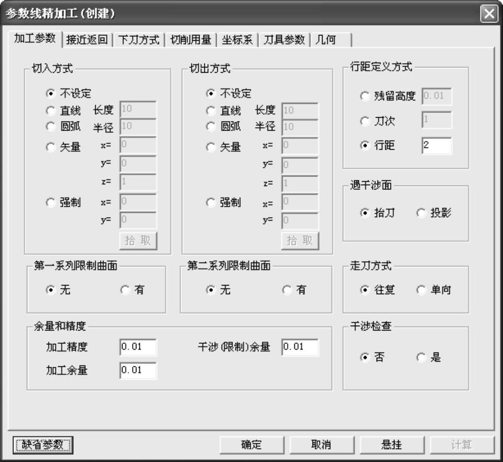Select 直线 radio in 切入方式

[51, 111]
